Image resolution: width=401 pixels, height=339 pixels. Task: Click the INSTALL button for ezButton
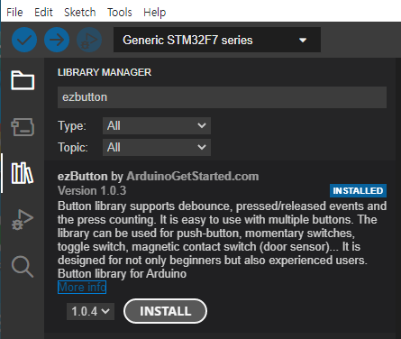pos(165,311)
